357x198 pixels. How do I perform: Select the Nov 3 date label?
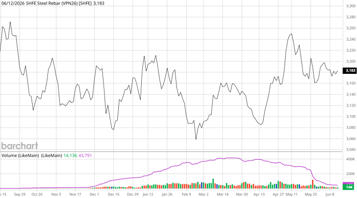(56, 194)
